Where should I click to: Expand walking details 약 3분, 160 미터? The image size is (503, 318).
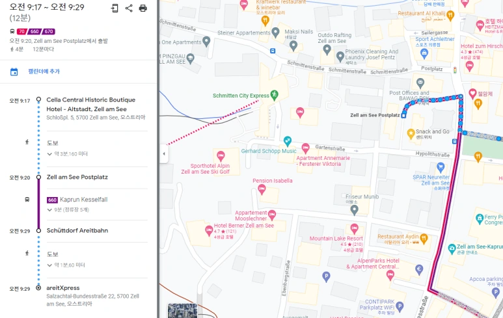(68, 154)
